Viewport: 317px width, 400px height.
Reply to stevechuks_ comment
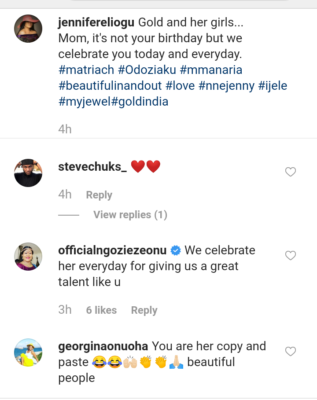(99, 195)
